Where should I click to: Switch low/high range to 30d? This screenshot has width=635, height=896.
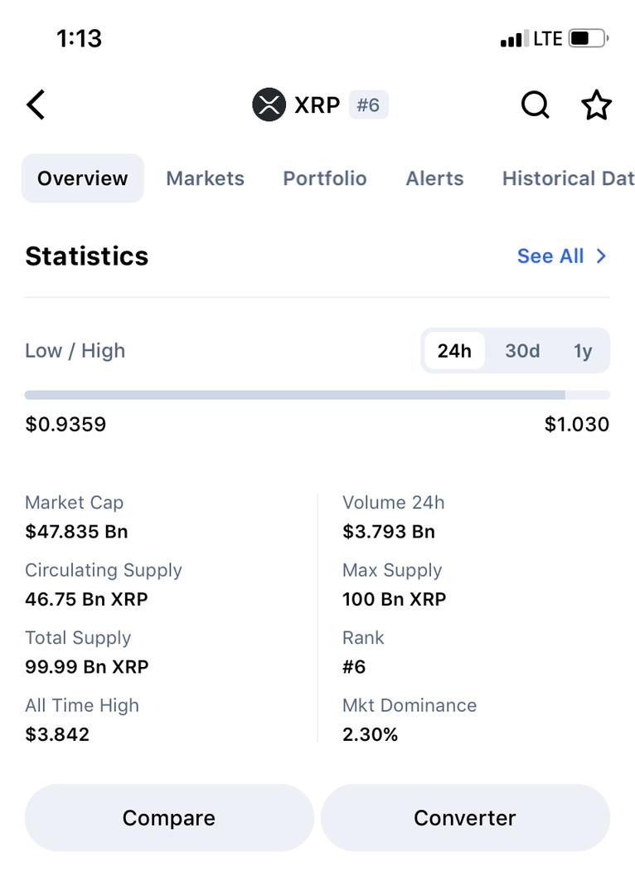(522, 351)
